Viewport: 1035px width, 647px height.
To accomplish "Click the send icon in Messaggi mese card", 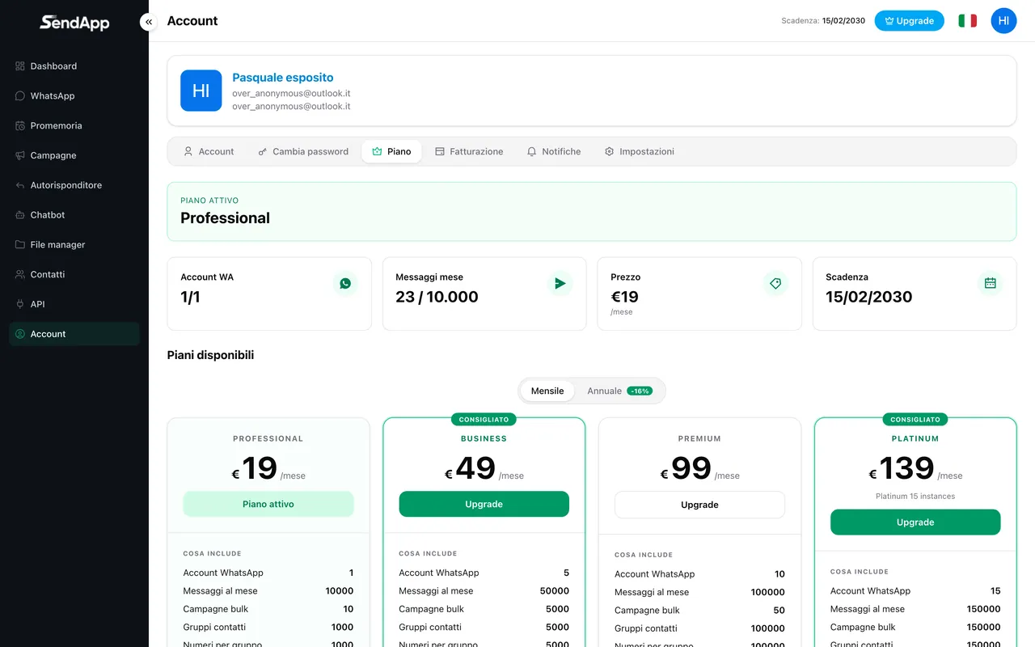I will [560, 283].
